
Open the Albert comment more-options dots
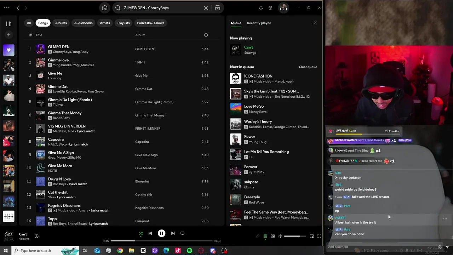pos(445,218)
